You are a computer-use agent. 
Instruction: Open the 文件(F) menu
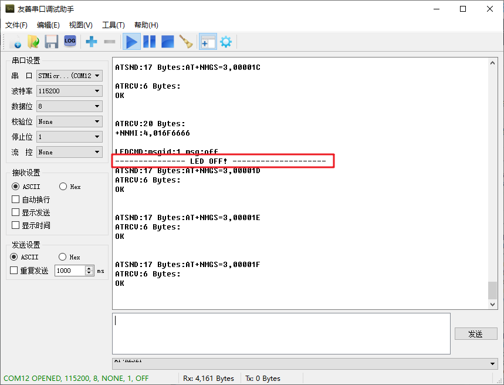click(16, 25)
